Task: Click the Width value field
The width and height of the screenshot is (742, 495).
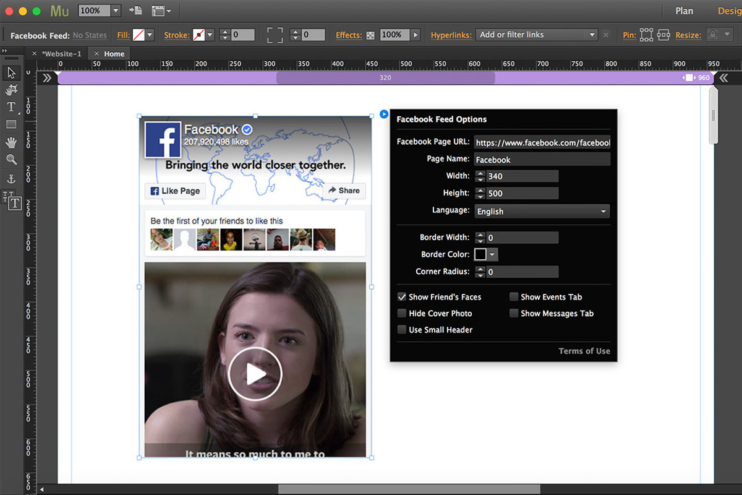Action: tap(522, 176)
